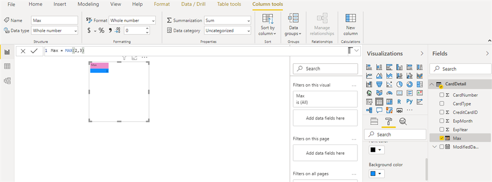Open the Background color picker dropdown
Screen dimensions: 492x182
click(x=377, y=173)
